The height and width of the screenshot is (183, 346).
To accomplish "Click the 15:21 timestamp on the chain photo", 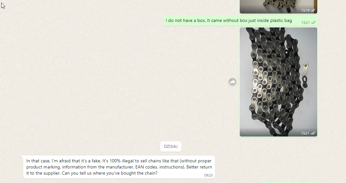I will click(x=305, y=133).
